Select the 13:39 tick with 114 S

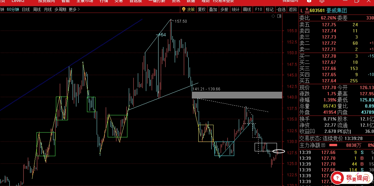pyautogui.click(x=336, y=170)
